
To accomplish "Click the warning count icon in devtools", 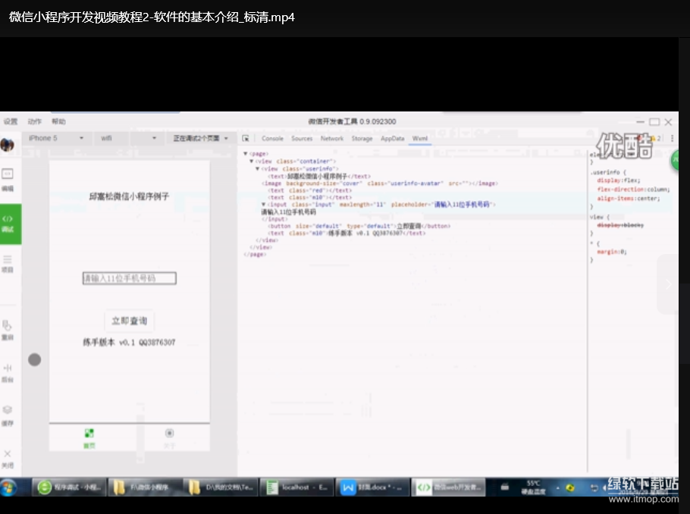I will (x=656, y=138).
